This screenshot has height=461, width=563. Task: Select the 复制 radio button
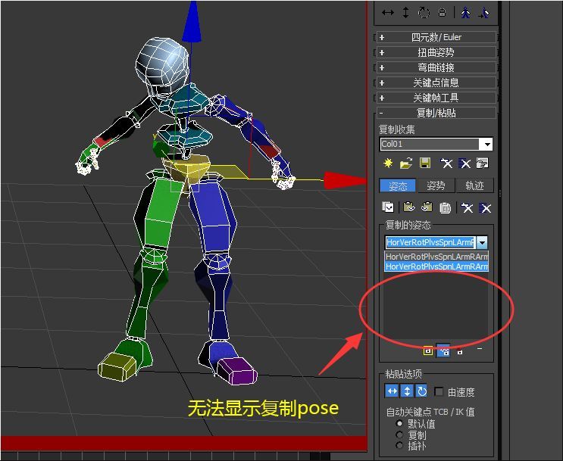(x=399, y=435)
